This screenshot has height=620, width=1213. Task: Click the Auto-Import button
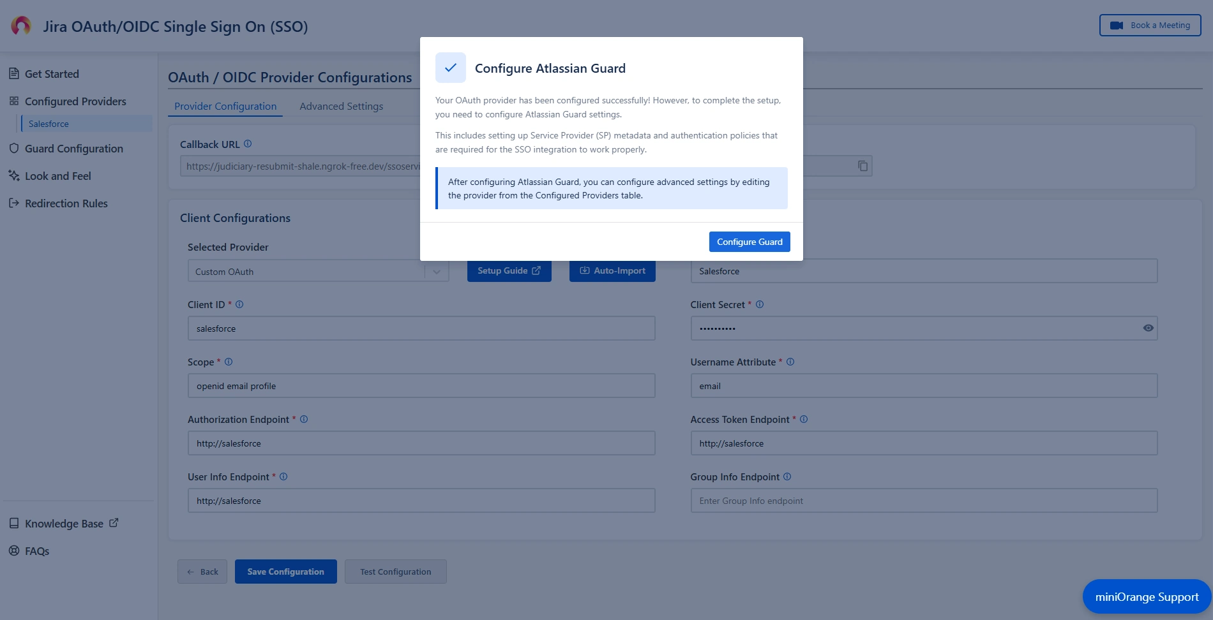(x=612, y=270)
